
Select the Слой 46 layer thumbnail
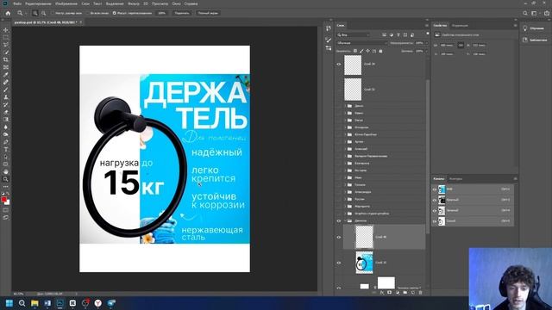(x=364, y=238)
